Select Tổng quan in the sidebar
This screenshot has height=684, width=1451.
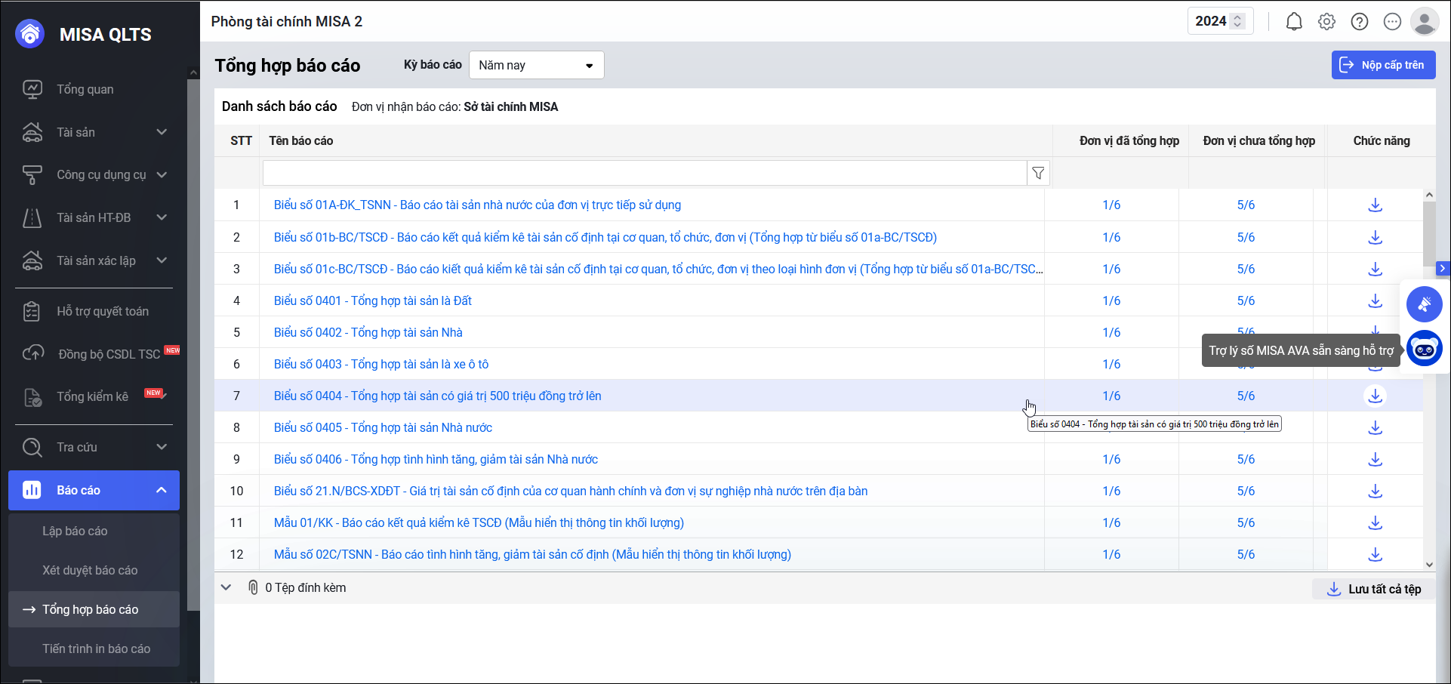pyautogui.click(x=85, y=89)
